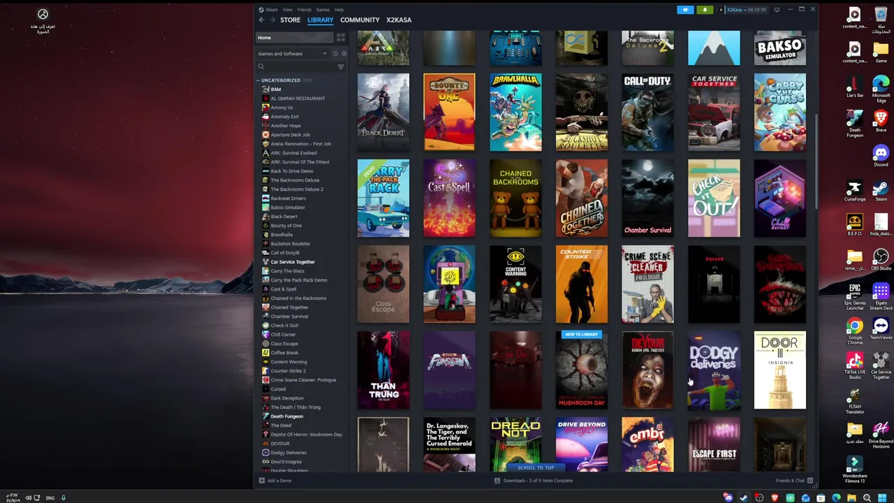Open the OBS Studio desktop shortcut
This screenshot has width=894, height=503.
[881, 259]
